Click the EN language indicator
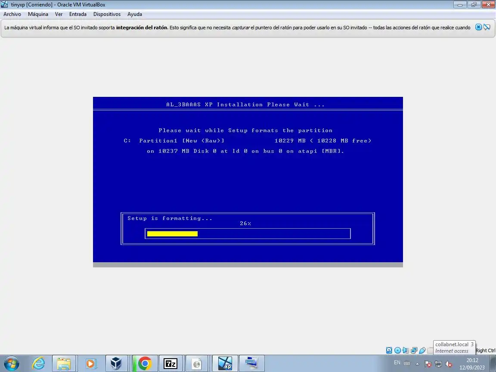Image resolution: width=496 pixels, height=372 pixels. (x=397, y=363)
